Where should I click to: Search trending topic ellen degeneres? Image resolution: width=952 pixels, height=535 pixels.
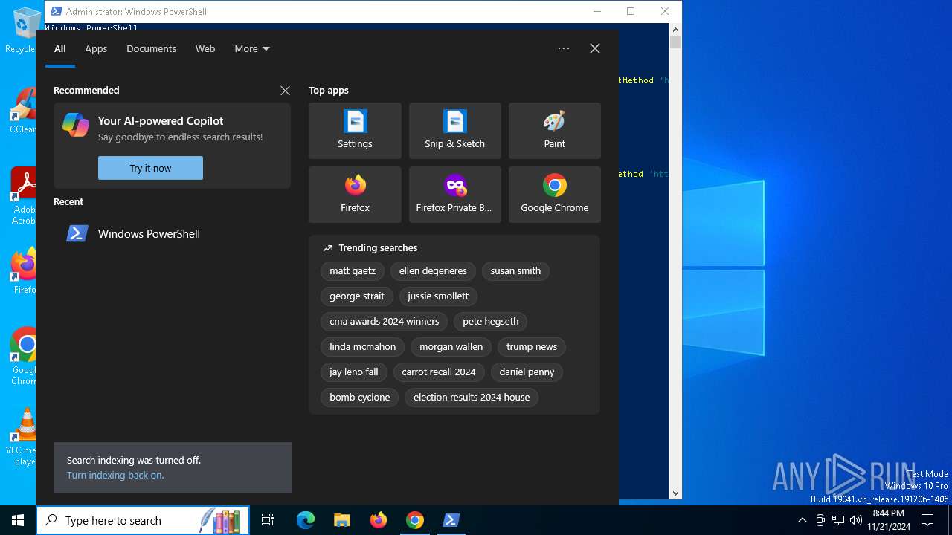433,271
